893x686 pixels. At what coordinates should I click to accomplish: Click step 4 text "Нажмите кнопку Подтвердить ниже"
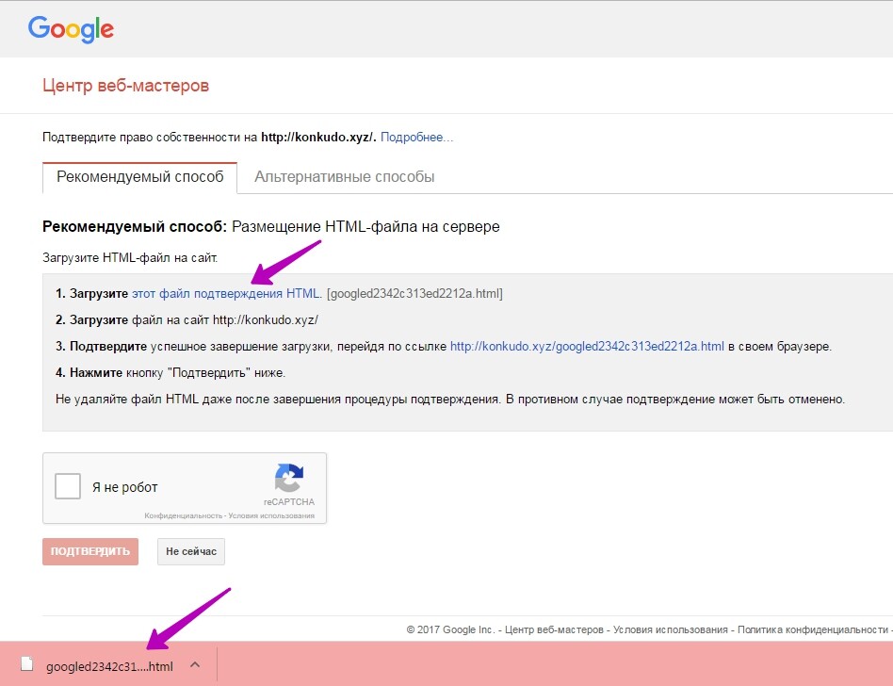(x=170, y=373)
